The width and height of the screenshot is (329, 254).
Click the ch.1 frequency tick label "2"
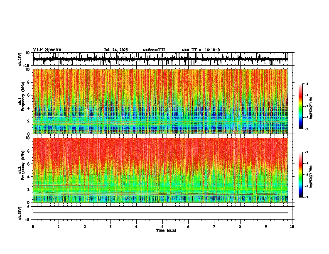(29, 121)
